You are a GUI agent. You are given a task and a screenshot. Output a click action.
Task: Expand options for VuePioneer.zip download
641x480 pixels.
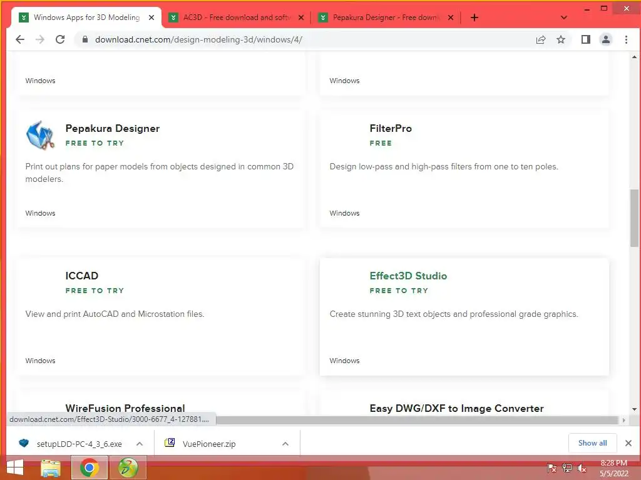coord(285,444)
